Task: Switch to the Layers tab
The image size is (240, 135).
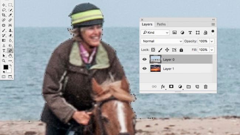Action: coord(147,24)
